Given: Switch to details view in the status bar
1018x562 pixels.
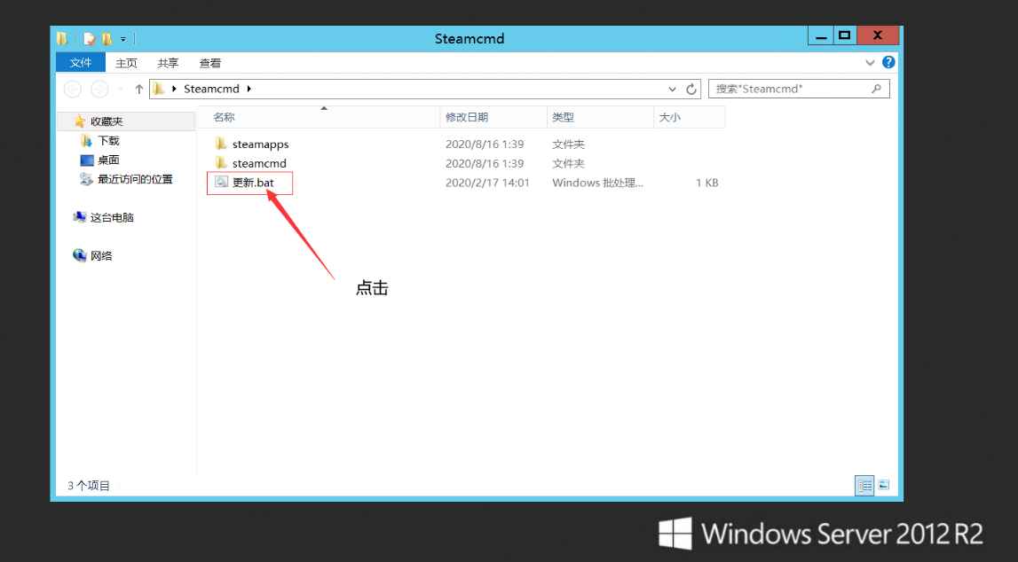Looking at the screenshot, I should pos(864,485).
